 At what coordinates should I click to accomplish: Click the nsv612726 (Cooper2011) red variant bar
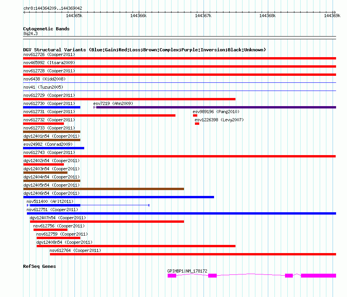[179, 58]
